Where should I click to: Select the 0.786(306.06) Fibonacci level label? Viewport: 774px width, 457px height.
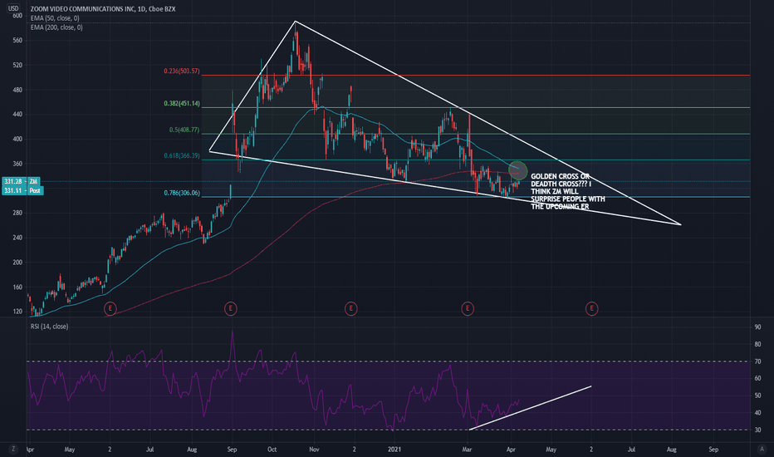click(x=182, y=193)
